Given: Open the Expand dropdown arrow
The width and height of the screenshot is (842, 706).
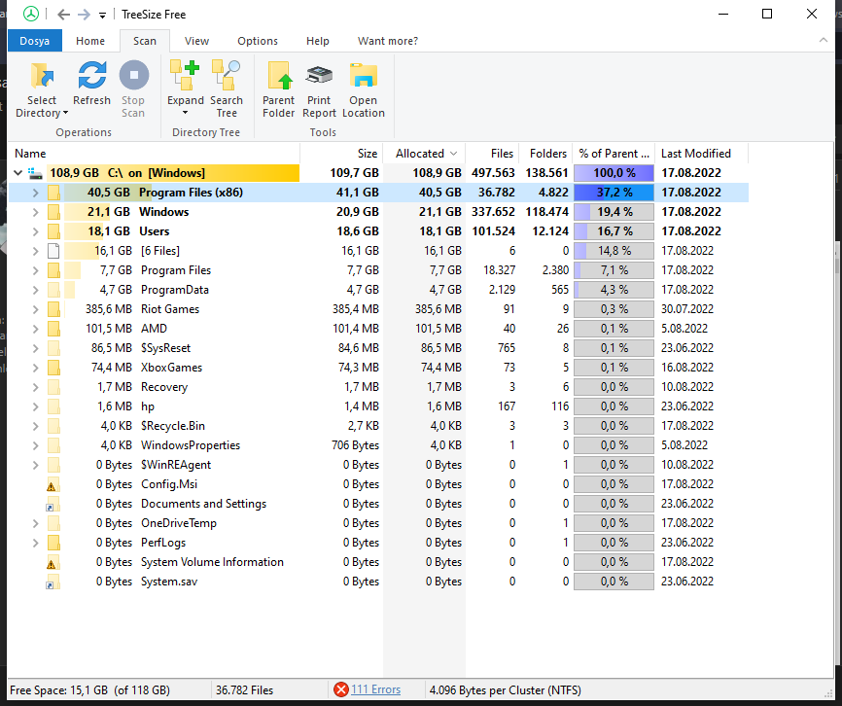Looking at the screenshot, I should pyautogui.click(x=186, y=113).
